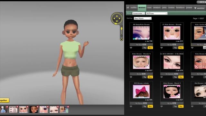Buy BabyKids Brows for 746 credits
The height and width of the screenshot is (116, 206).
point(150,48)
